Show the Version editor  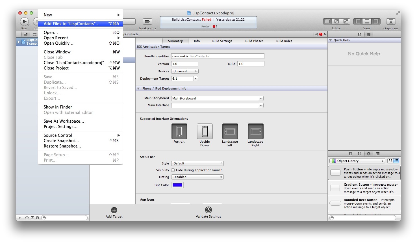[x=346, y=21]
